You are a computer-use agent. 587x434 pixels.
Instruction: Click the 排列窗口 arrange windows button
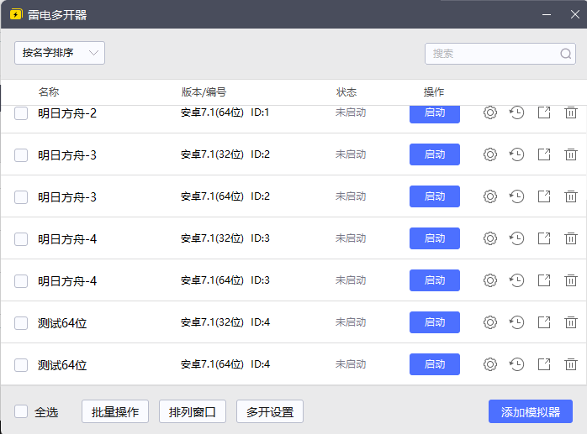(x=193, y=411)
